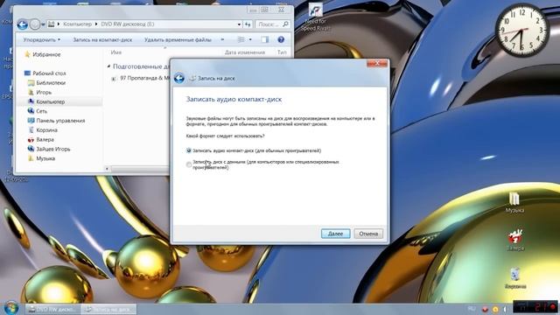560x315 pixels.
Task: Select Компьютер in navigation pane
Action: pyautogui.click(x=51, y=101)
